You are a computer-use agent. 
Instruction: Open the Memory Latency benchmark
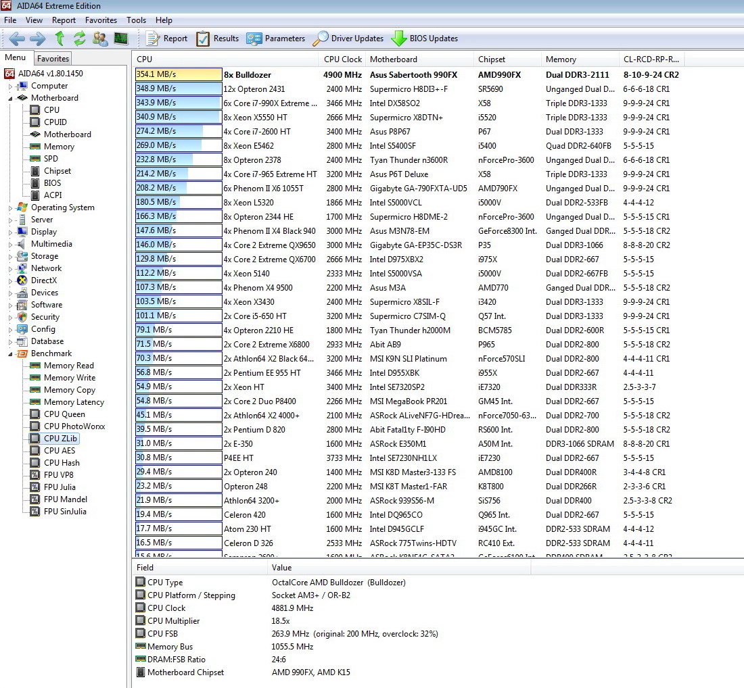point(74,402)
